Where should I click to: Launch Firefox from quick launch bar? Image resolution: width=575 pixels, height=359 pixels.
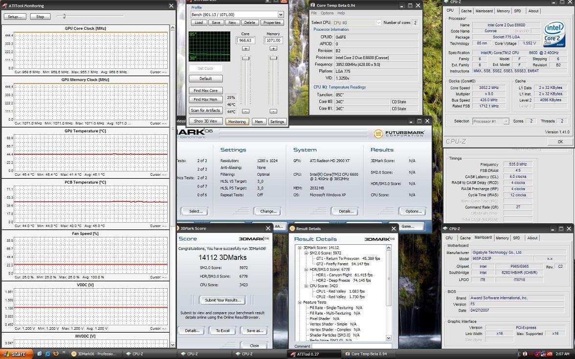56,354
